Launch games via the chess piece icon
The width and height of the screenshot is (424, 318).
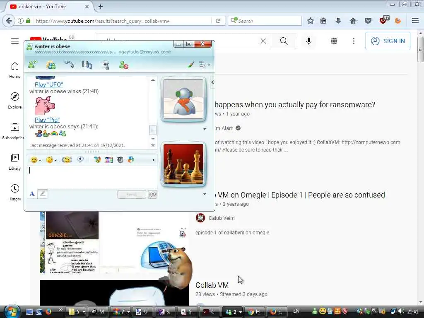(x=106, y=65)
